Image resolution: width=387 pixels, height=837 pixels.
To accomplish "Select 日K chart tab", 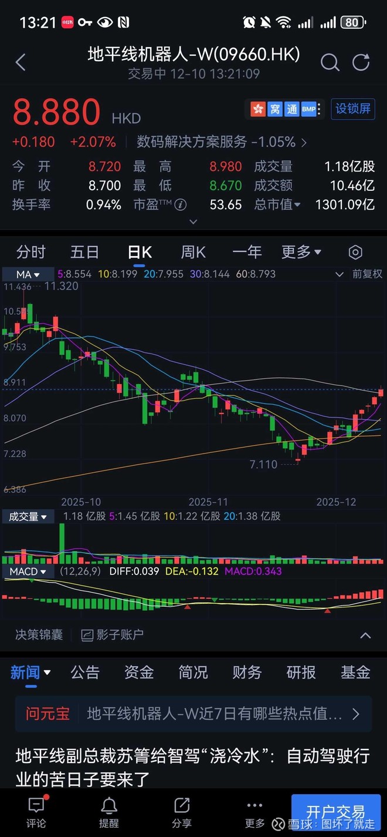I will coord(140,252).
